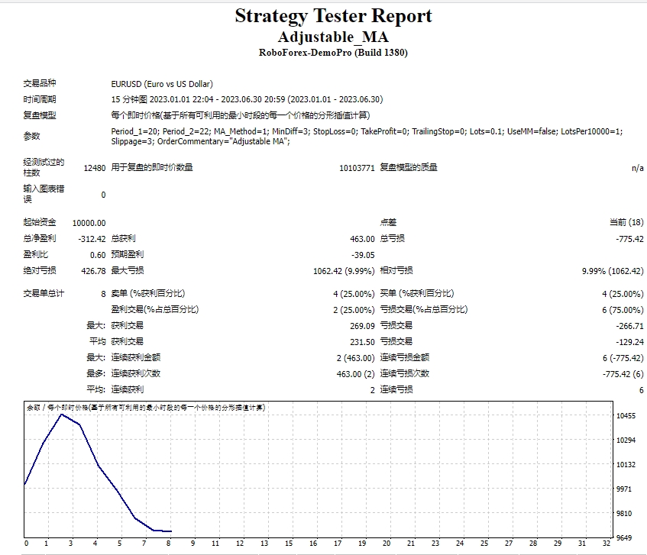Click the ticks modelled value "10103771"
The height and width of the screenshot is (555, 647).
point(357,168)
